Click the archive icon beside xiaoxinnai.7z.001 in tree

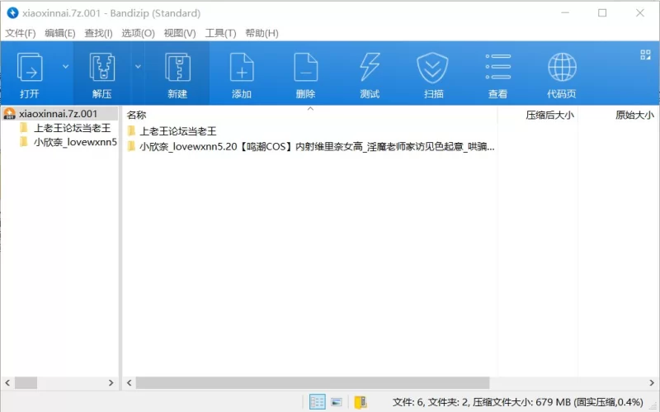pos(9,113)
